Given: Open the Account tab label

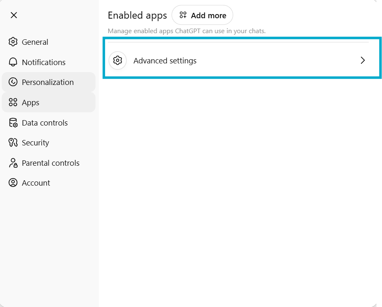Looking at the screenshot, I should pyautogui.click(x=36, y=183).
